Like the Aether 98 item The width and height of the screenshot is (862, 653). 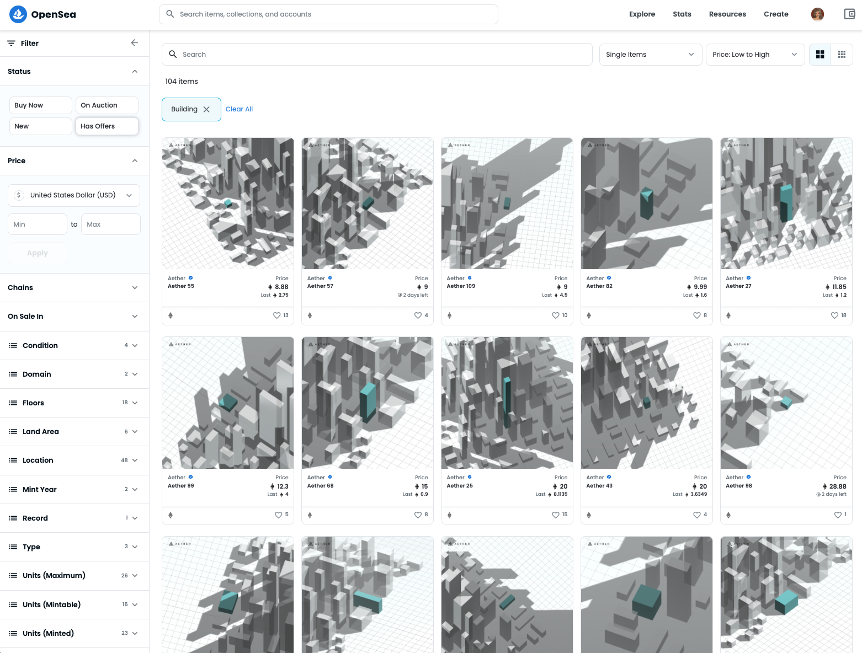[x=838, y=515]
